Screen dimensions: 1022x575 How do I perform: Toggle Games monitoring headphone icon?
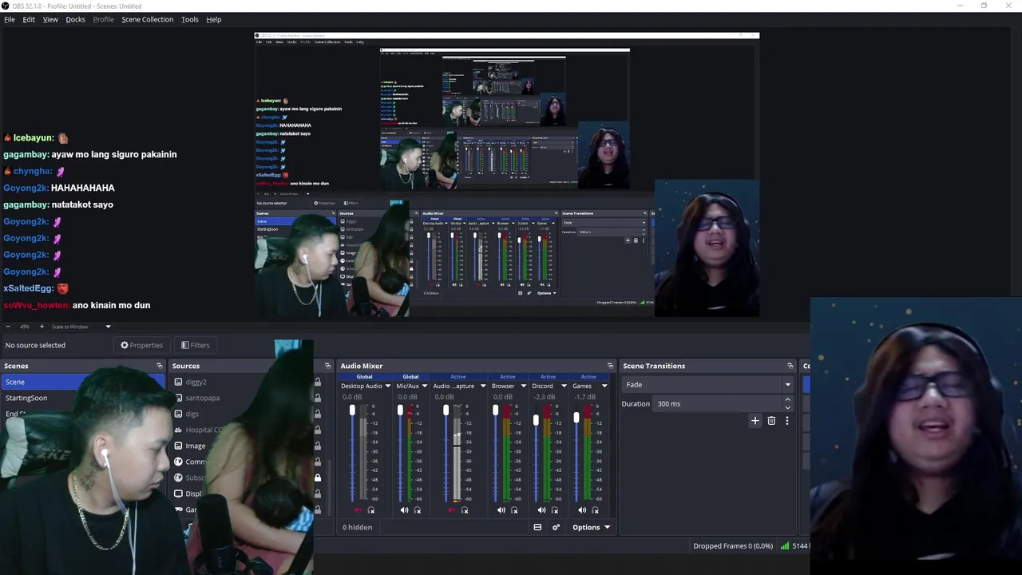(x=596, y=510)
